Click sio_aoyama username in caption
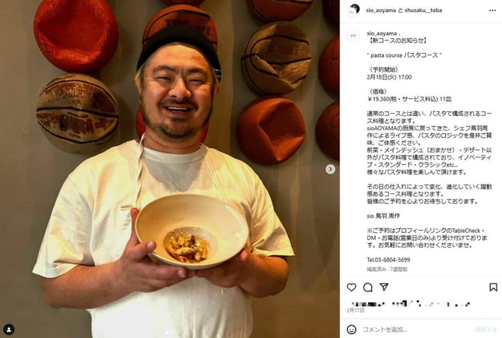502x338 pixels. (x=382, y=33)
